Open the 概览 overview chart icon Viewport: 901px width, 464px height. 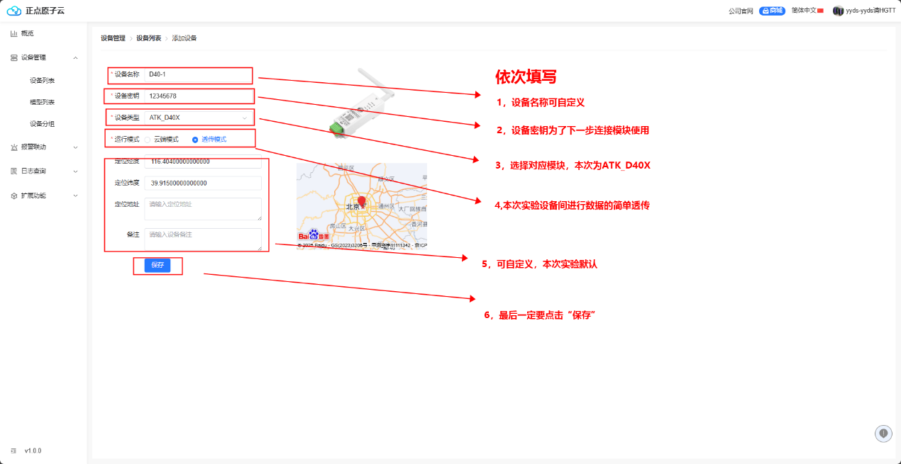13,33
